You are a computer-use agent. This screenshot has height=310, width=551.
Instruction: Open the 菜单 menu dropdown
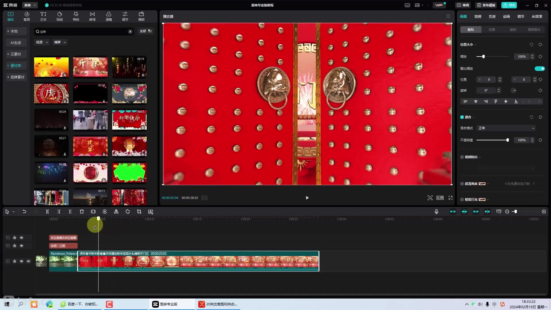coord(30,5)
